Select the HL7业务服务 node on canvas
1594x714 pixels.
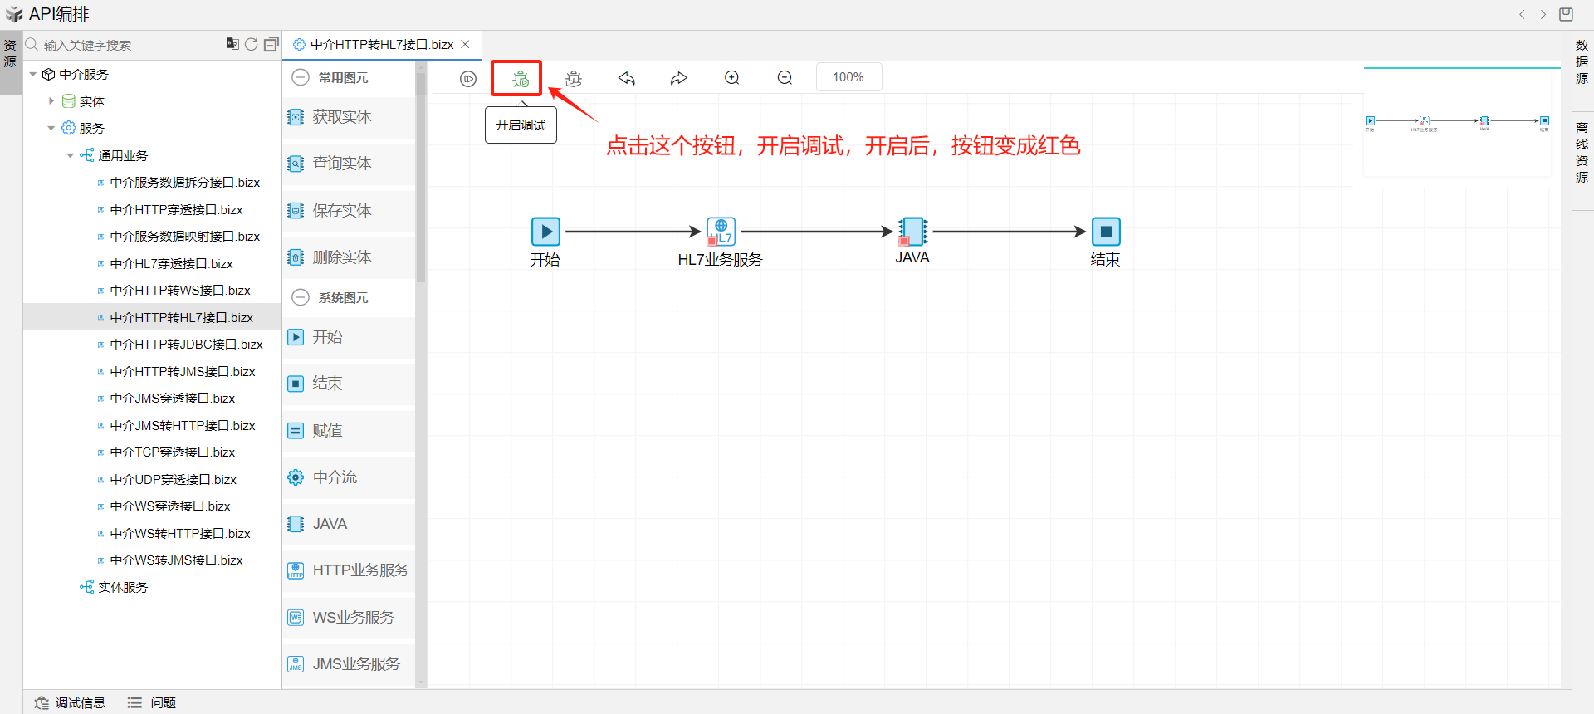coord(721,232)
